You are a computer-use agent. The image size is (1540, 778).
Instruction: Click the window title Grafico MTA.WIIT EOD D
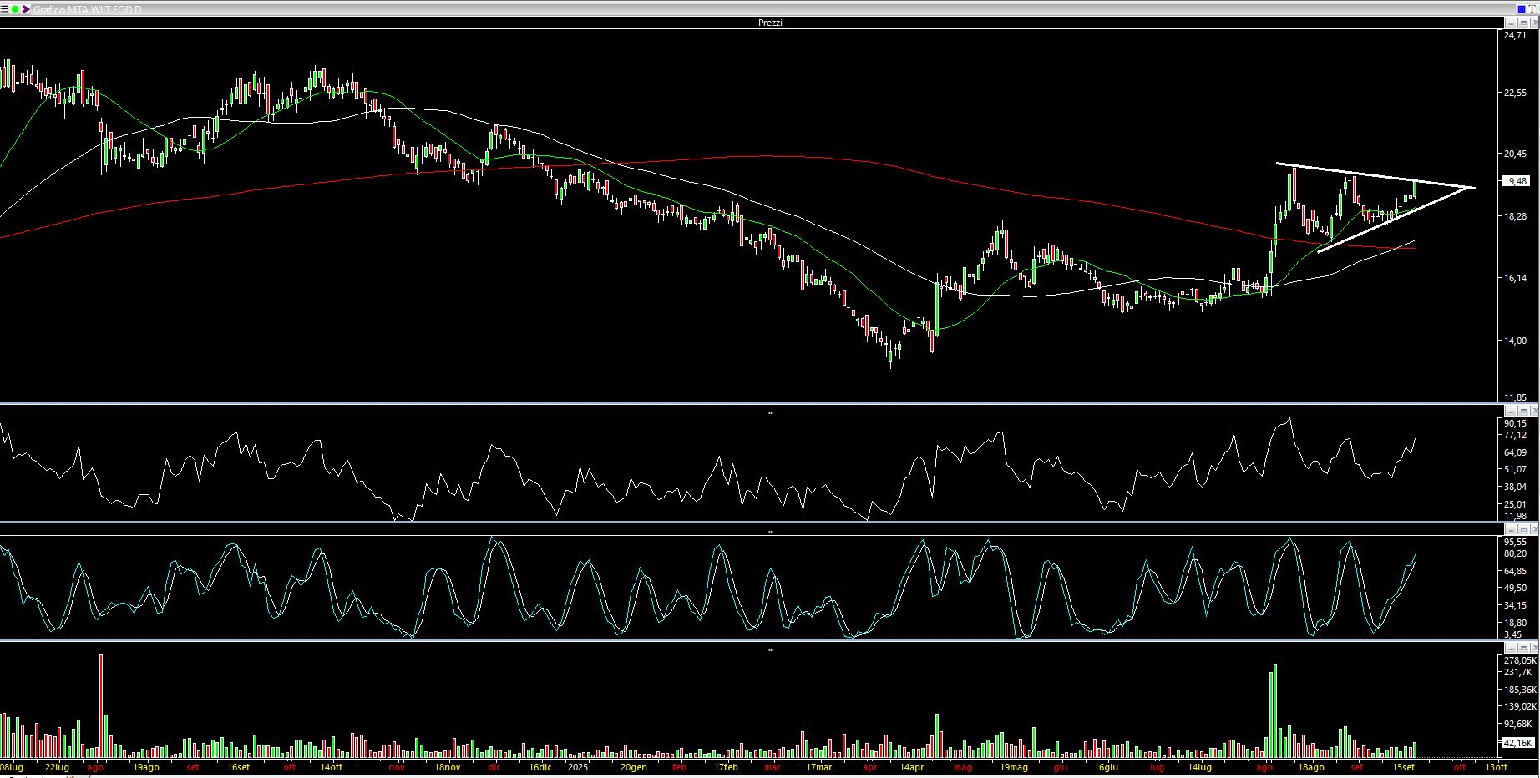click(x=87, y=9)
